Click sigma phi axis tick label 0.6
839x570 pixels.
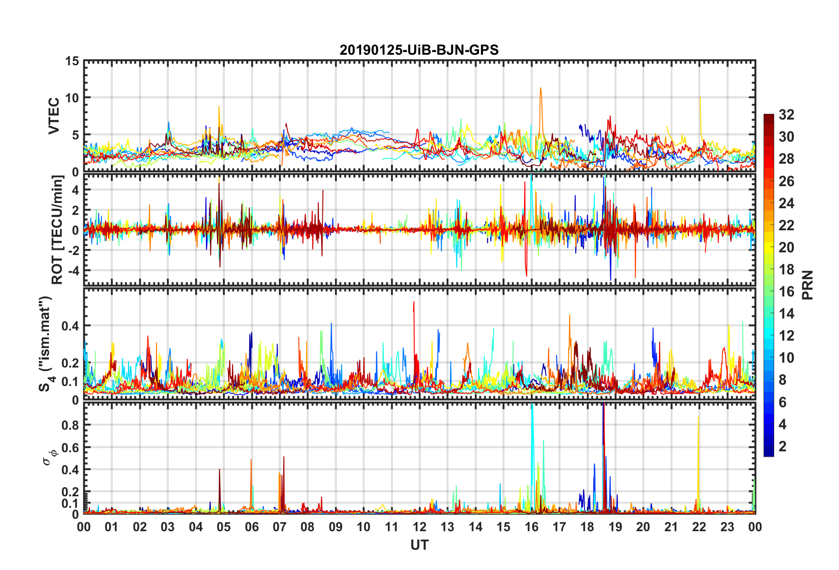[71, 447]
